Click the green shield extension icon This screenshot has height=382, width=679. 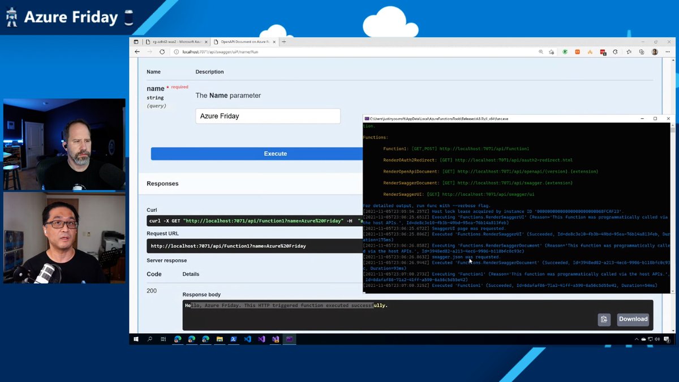click(x=565, y=51)
